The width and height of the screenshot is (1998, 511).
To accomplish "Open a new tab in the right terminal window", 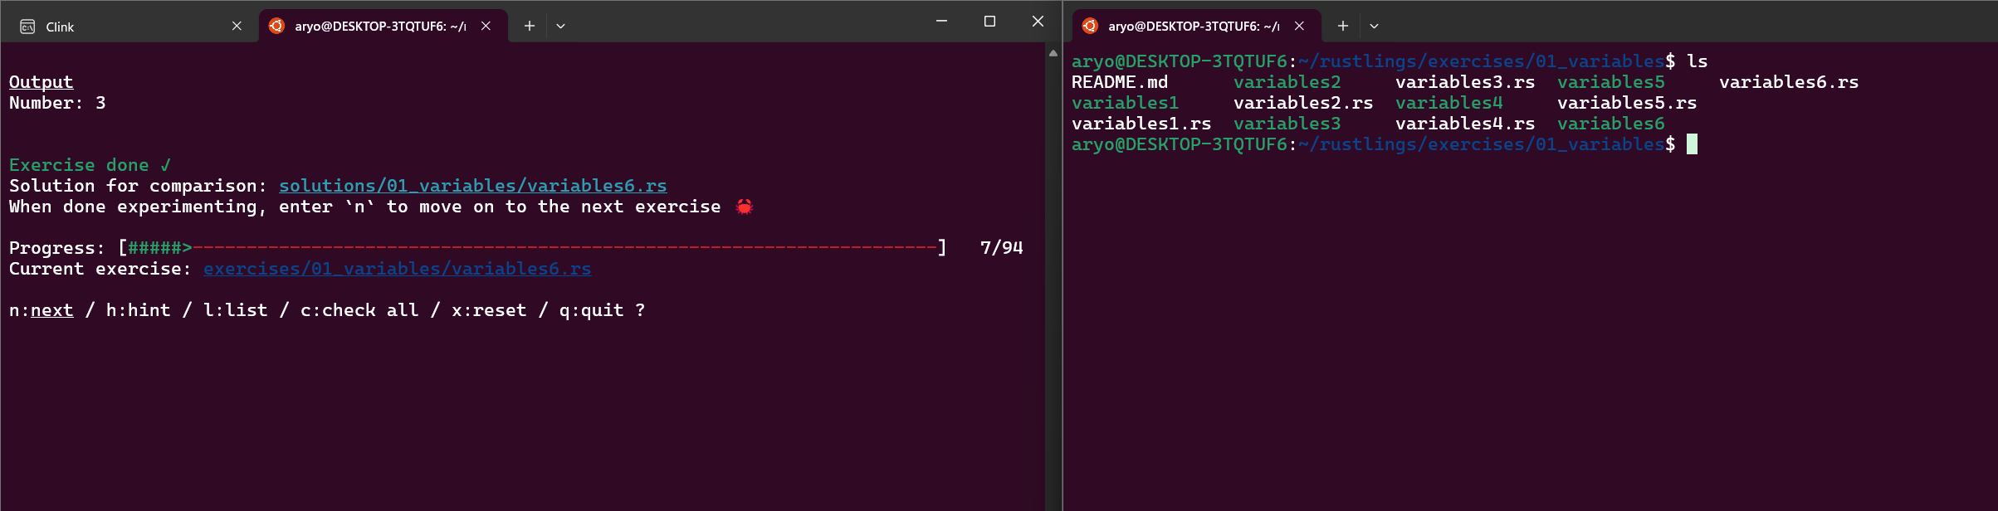I will click(x=1342, y=26).
